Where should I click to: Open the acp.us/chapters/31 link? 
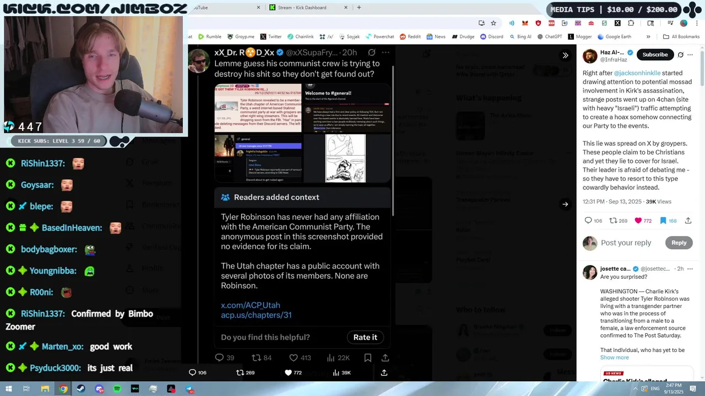256,315
